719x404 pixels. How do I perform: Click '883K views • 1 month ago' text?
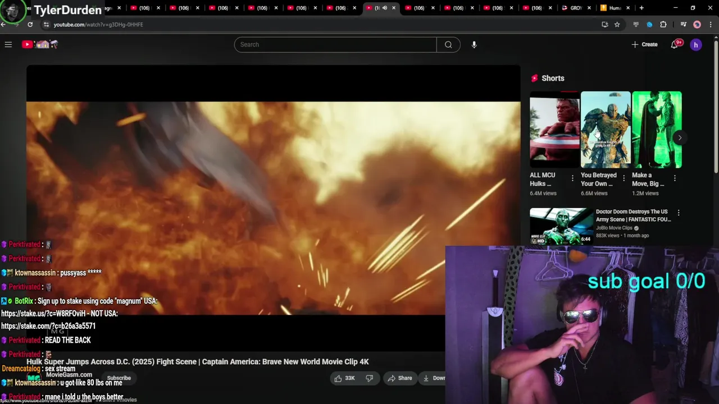[x=622, y=236]
